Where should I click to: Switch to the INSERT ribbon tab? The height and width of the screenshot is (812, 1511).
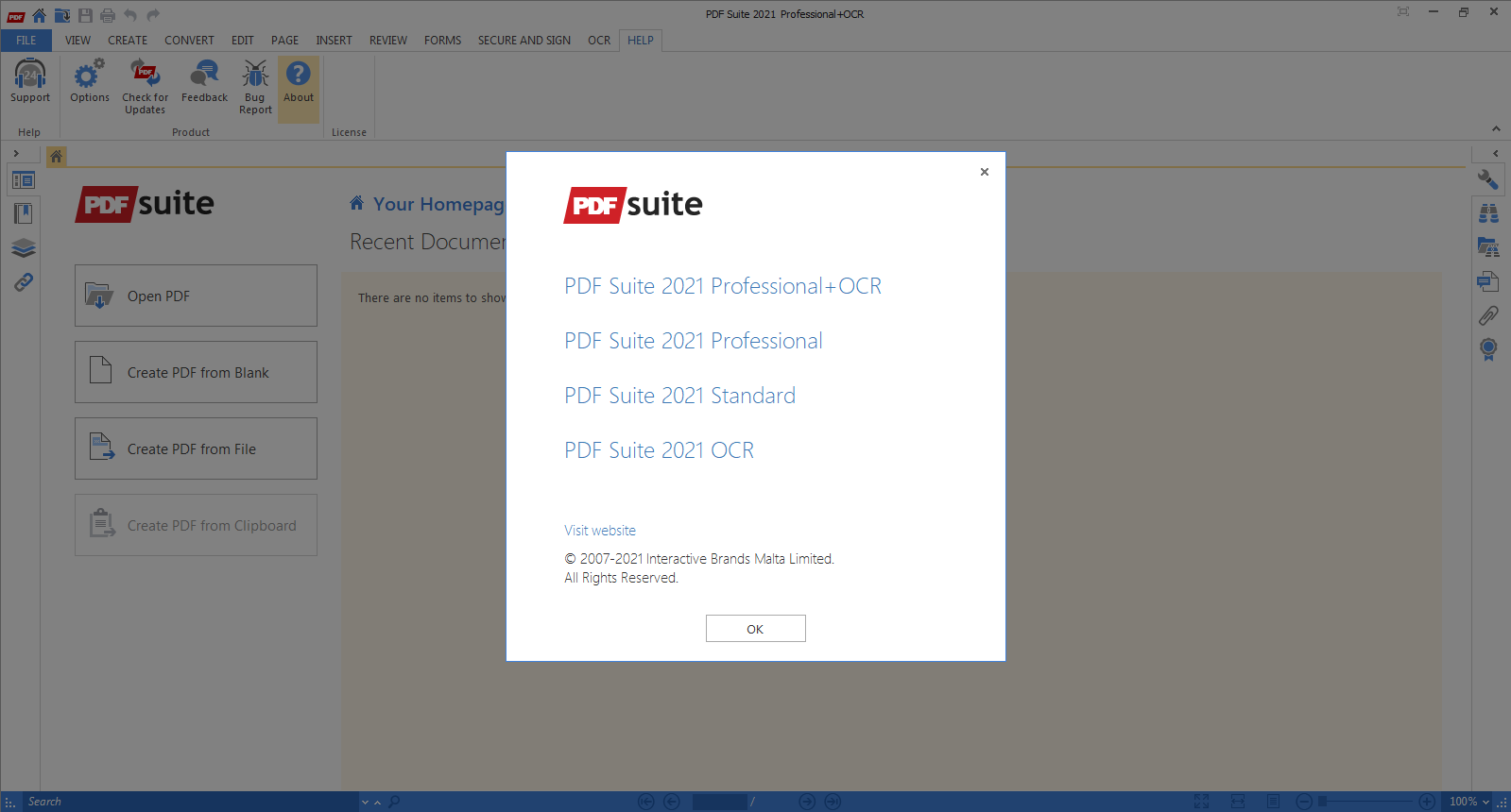[x=334, y=41]
